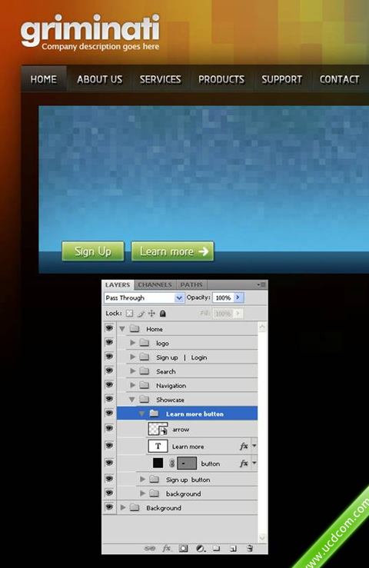Expand the Sign up button group

point(142,480)
